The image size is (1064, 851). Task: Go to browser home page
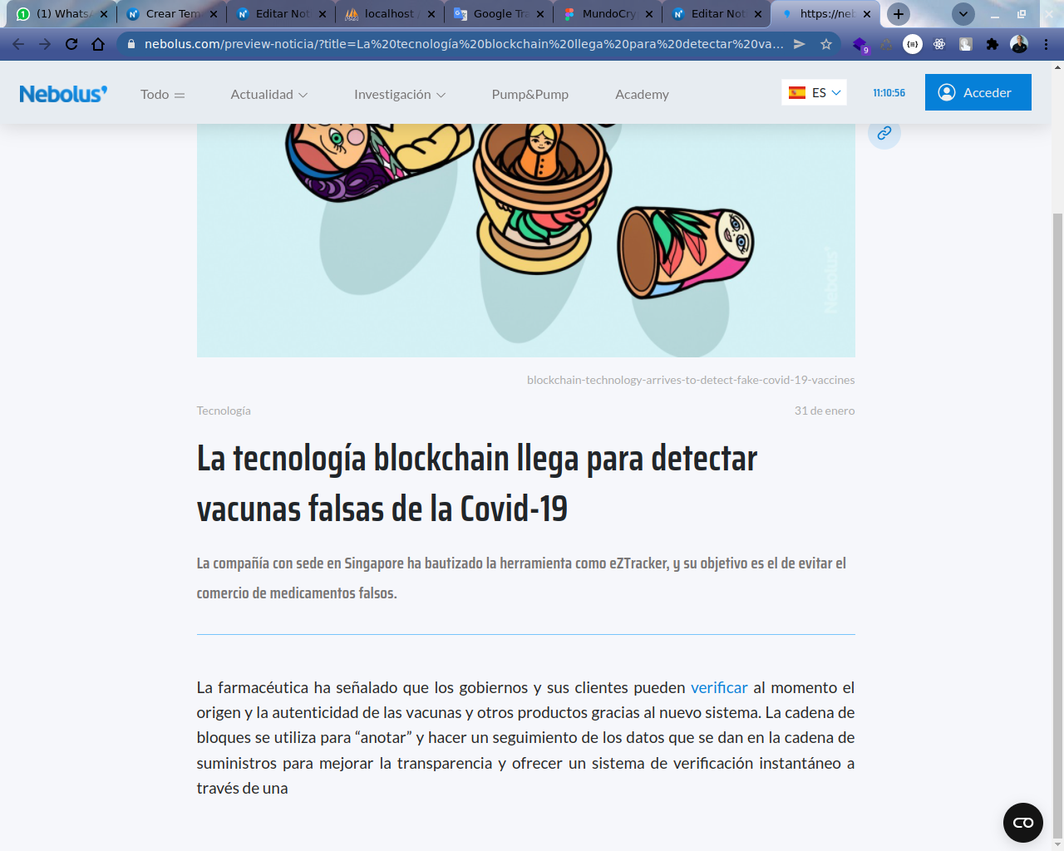[98, 44]
